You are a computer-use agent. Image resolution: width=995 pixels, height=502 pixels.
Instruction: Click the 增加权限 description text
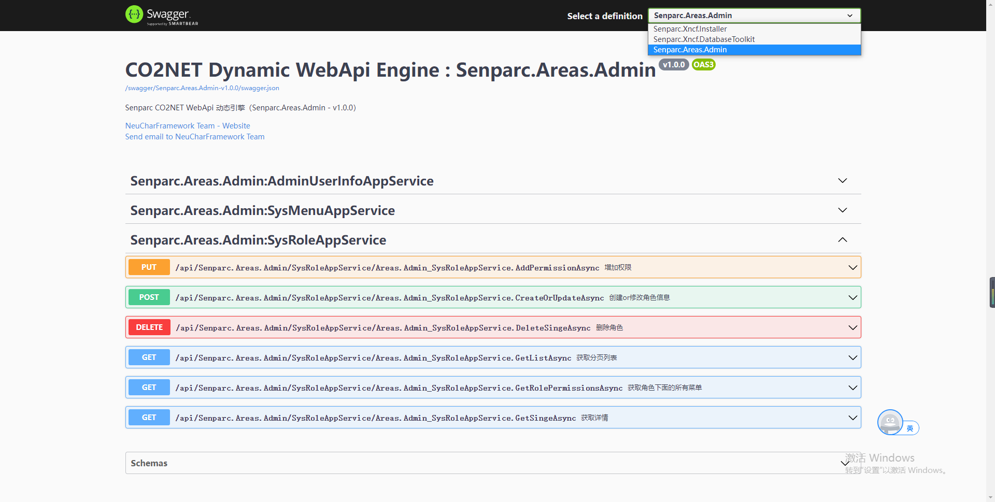(x=618, y=268)
